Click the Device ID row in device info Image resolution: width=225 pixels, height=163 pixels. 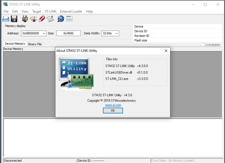[178, 31]
